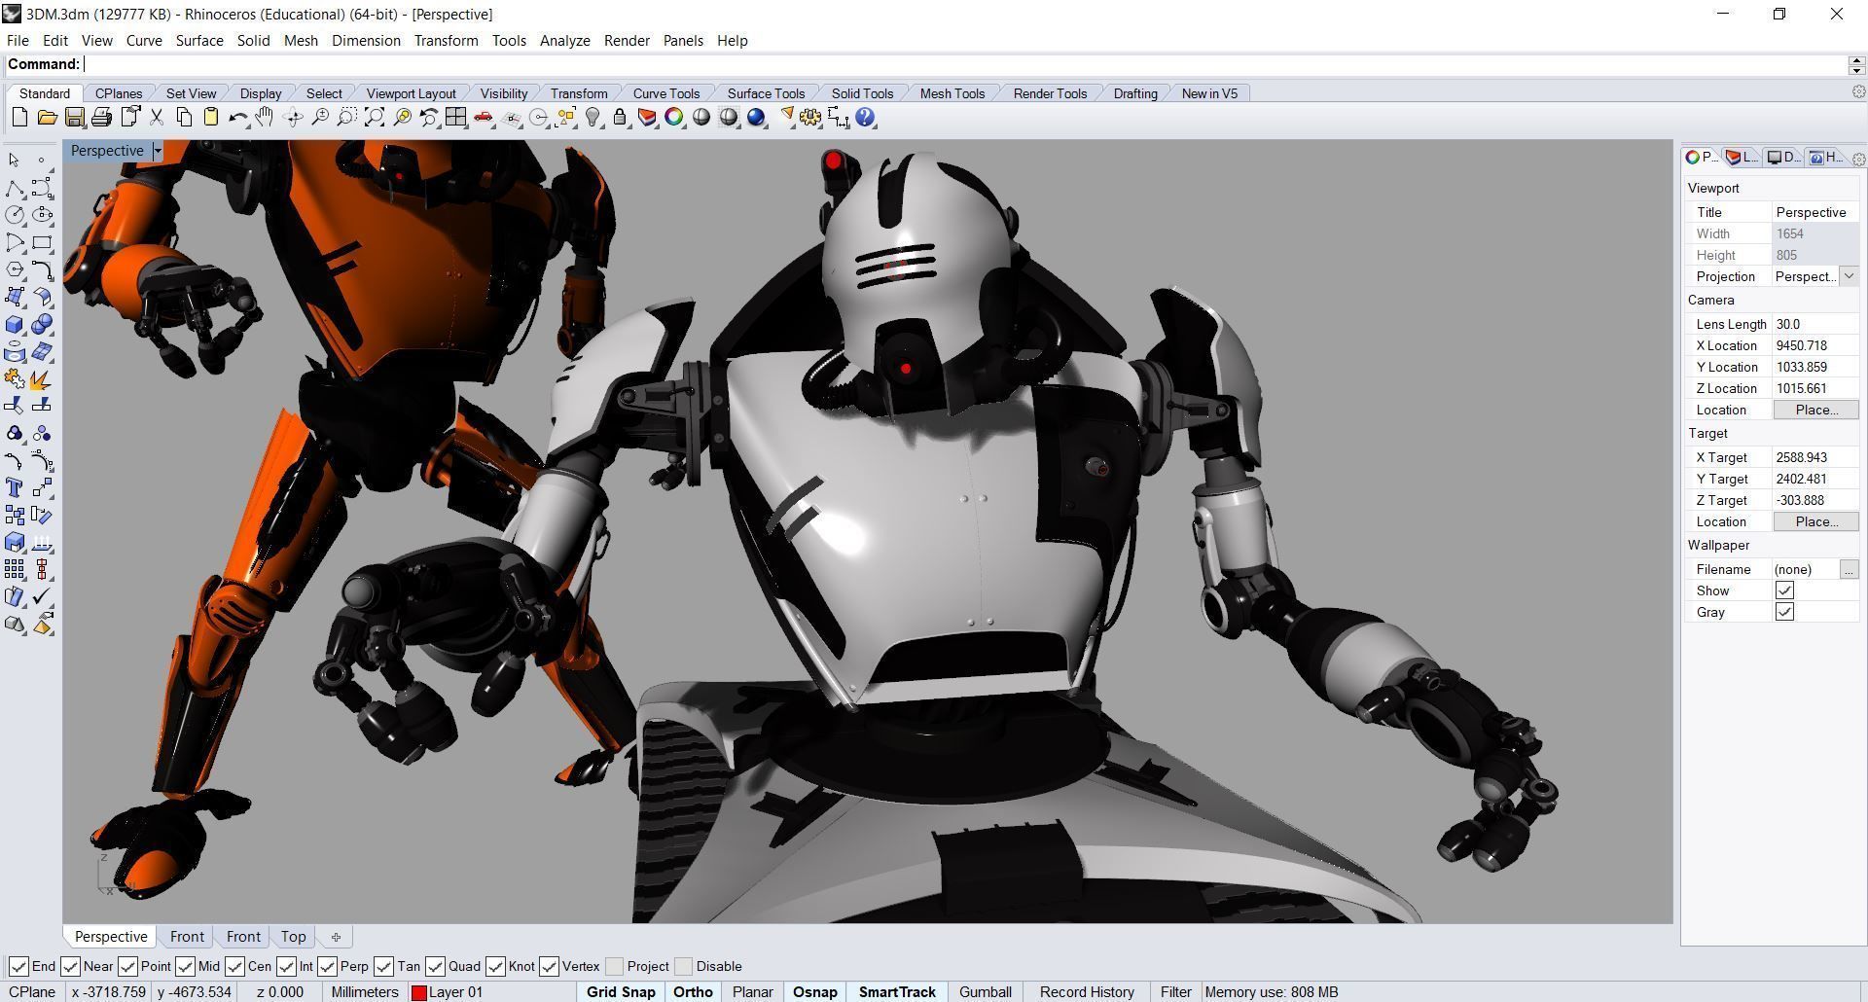Save the model with the floppy disk icon

[x=74, y=118]
